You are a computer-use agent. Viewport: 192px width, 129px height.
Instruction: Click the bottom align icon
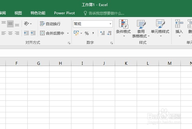(x=17, y=25)
